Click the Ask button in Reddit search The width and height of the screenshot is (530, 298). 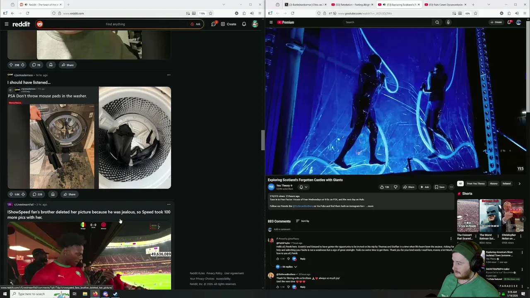coord(195,24)
